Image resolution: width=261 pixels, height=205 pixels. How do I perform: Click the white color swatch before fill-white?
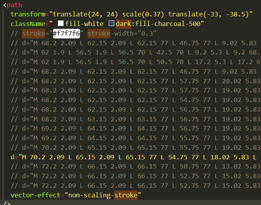pos(61,24)
